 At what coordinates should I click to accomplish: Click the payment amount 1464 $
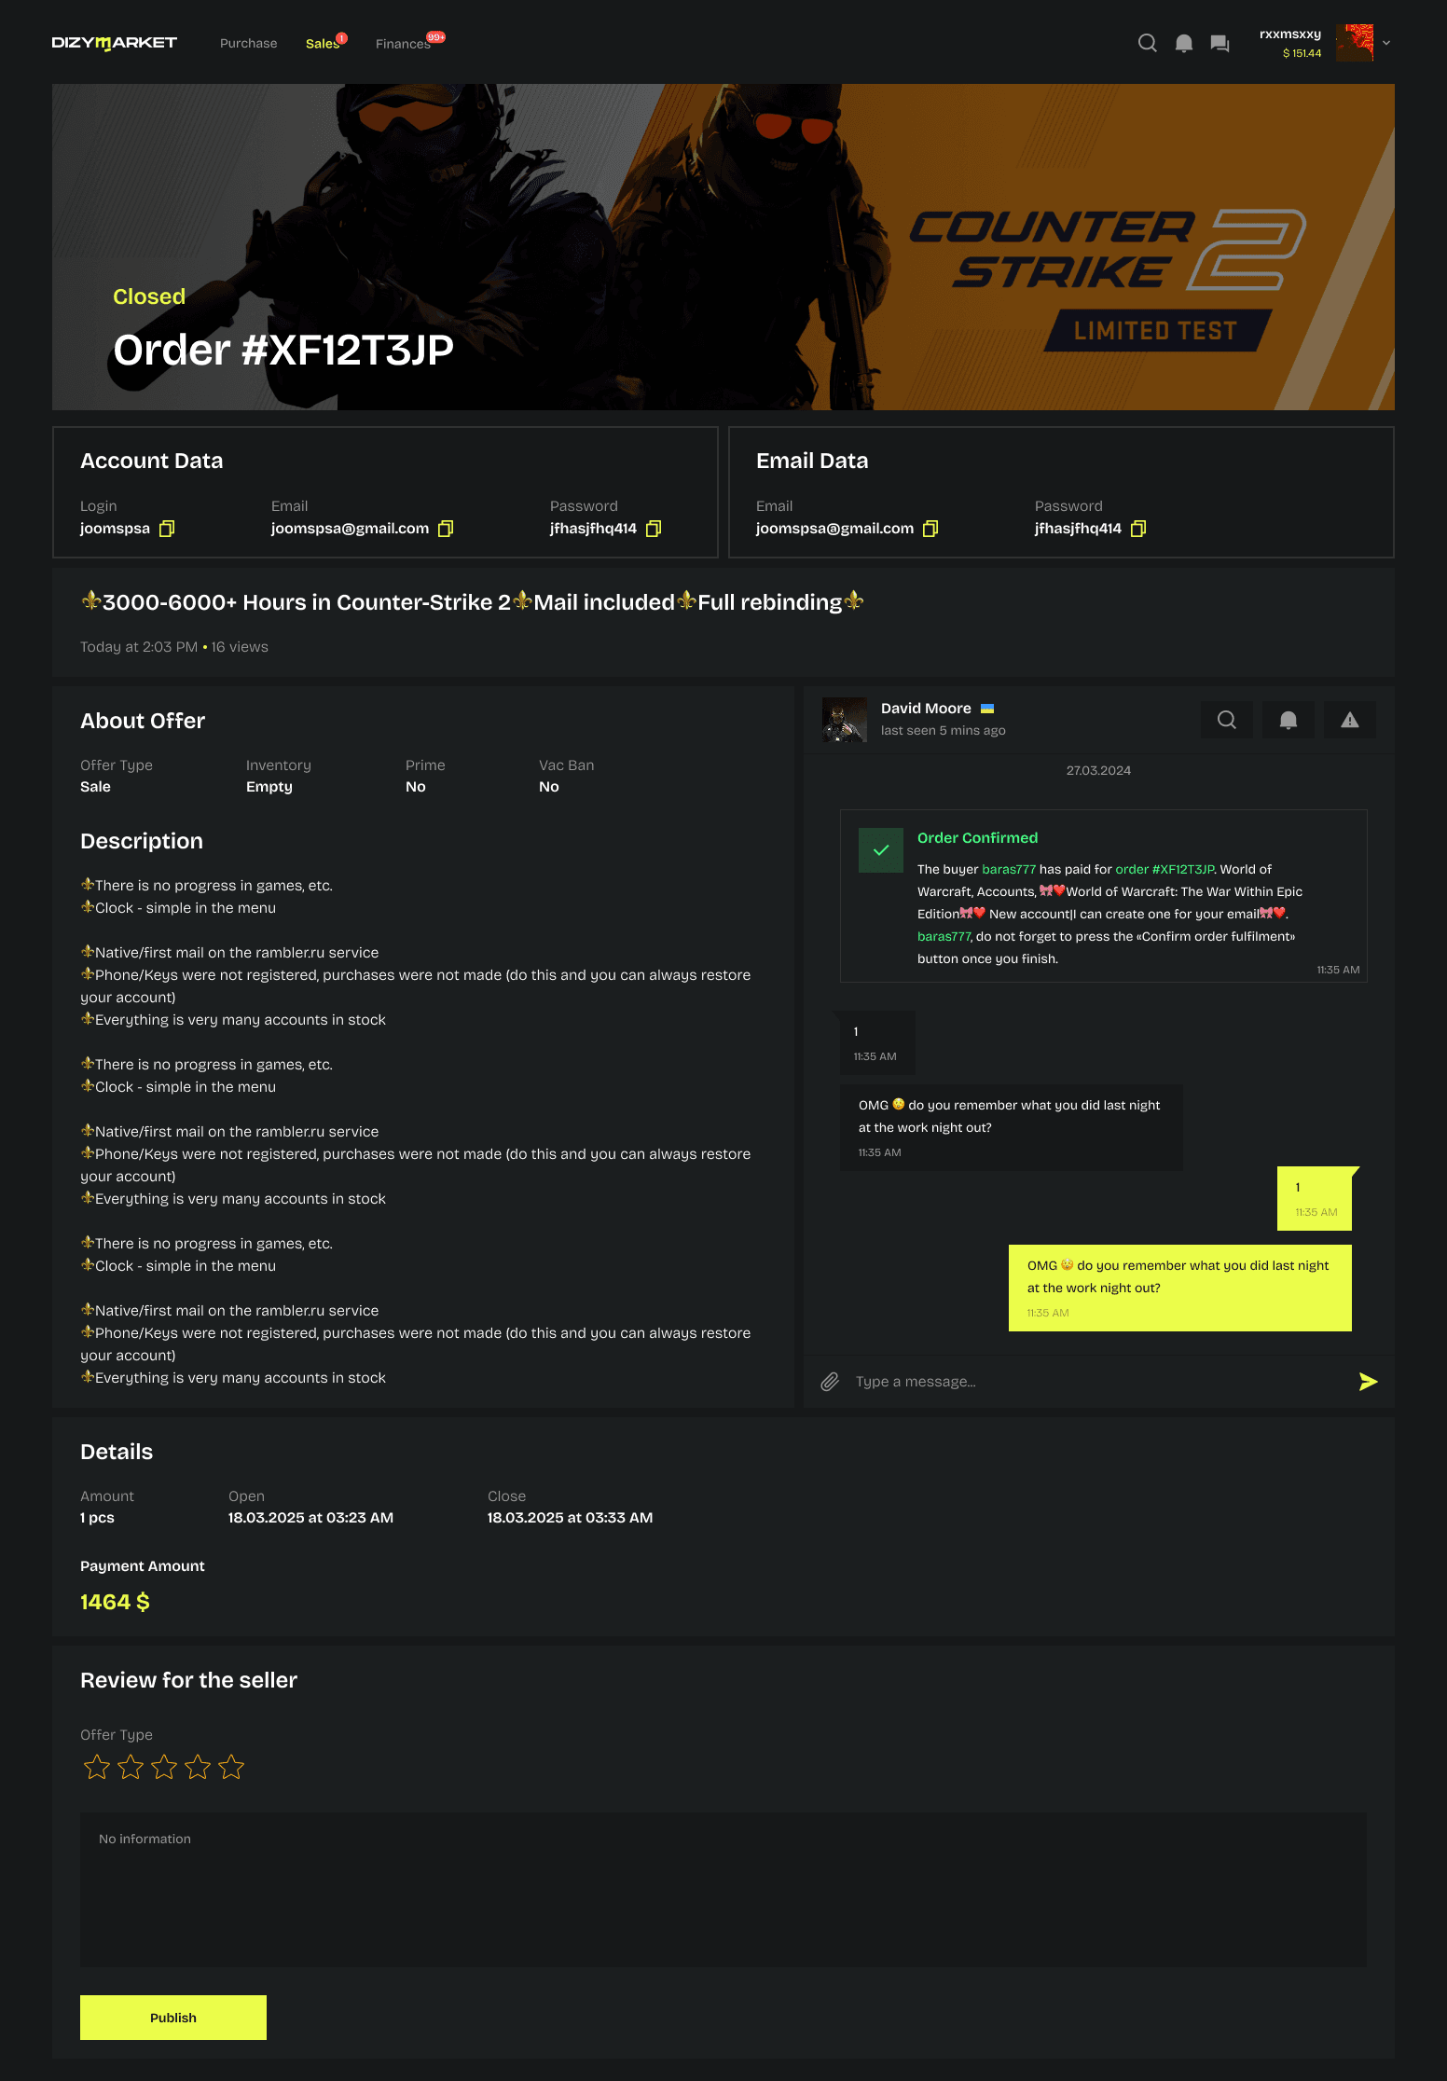(115, 1602)
